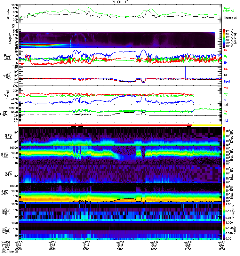Click the FBK scm [Hz] axis label
Screen dimensions: 240x256
[x=6, y=230]
